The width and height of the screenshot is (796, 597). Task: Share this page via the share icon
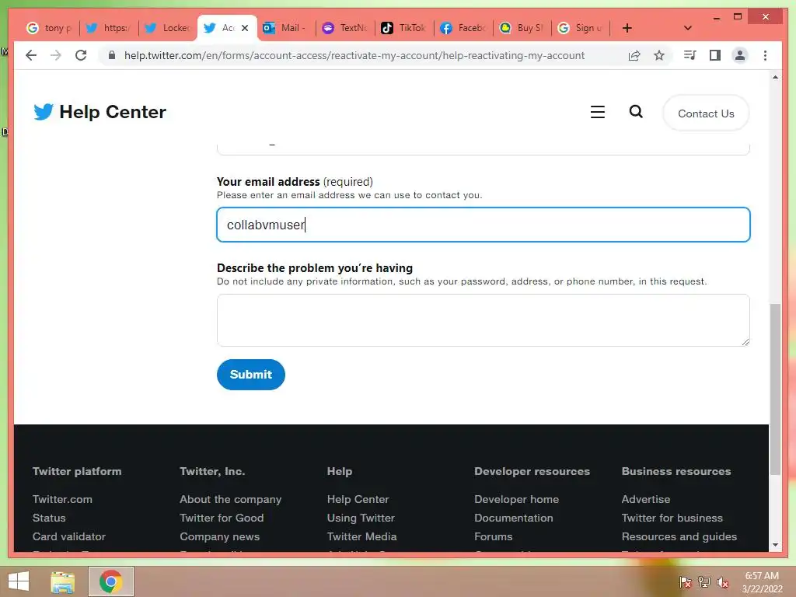[x=634, y=55]
